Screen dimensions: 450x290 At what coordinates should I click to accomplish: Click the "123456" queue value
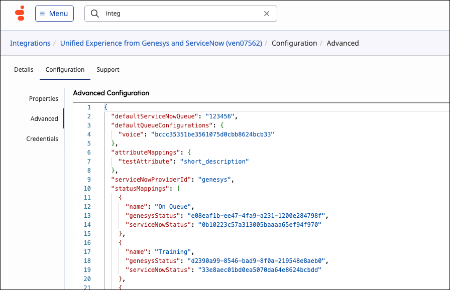point(220,116)
